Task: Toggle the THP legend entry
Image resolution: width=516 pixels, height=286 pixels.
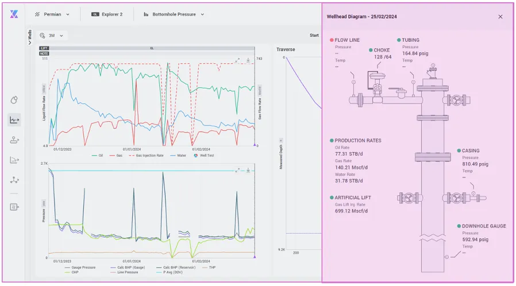Action: click(x=209, y=268)
